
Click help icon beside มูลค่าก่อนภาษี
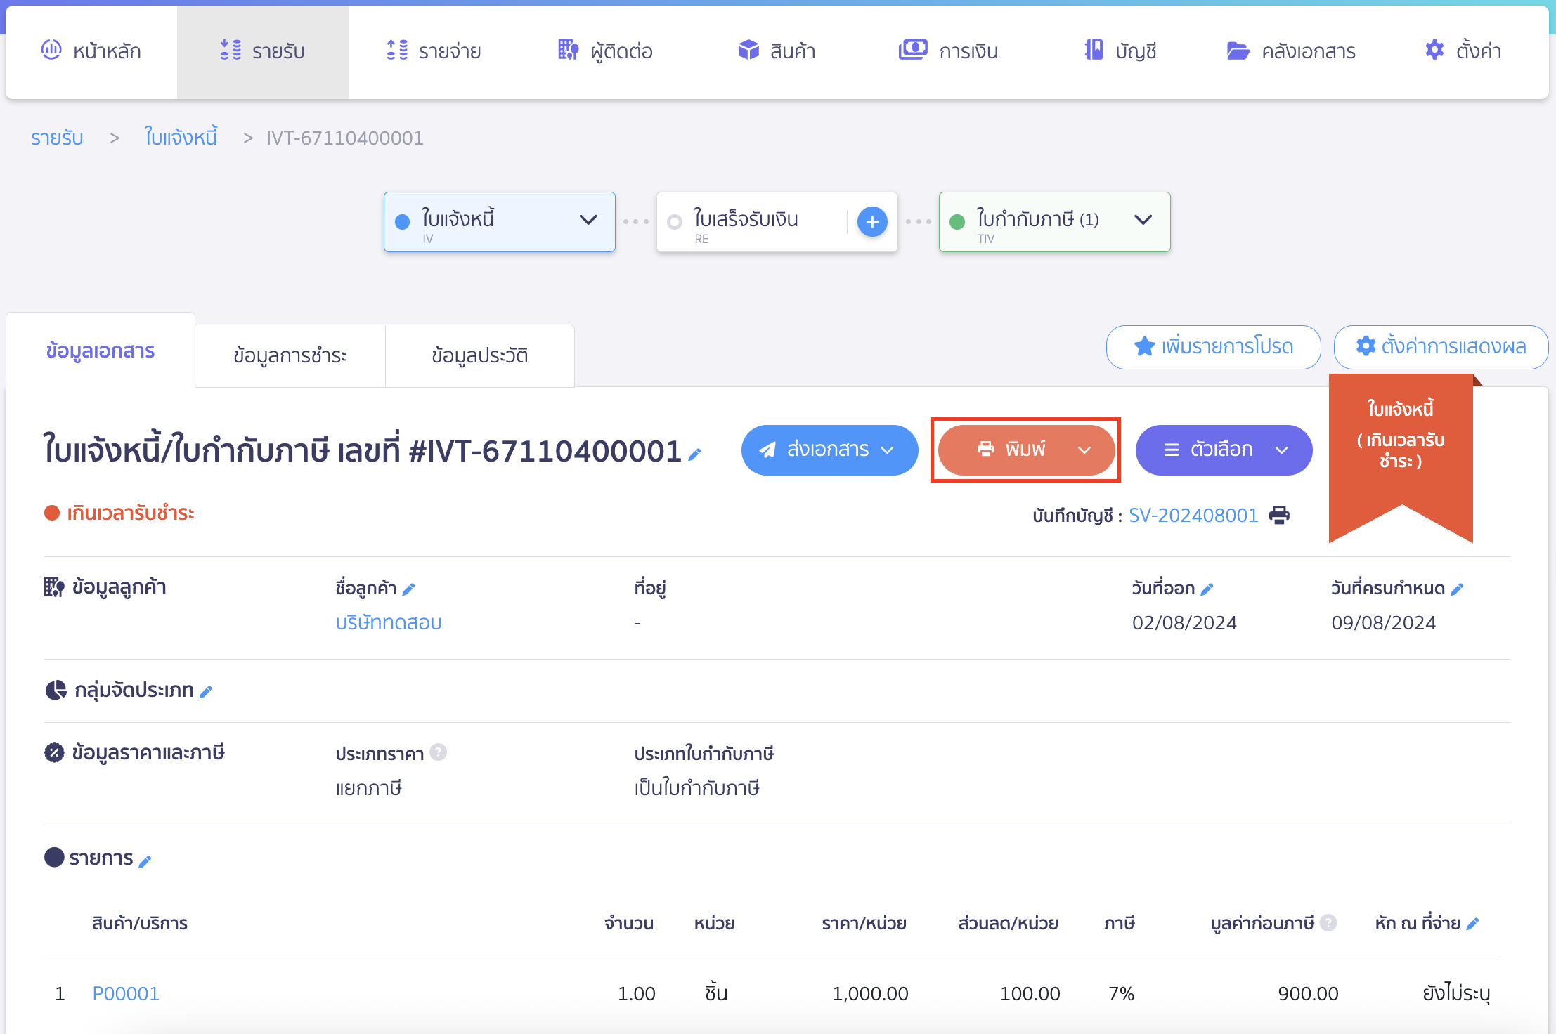click(x=1328, y=923)
